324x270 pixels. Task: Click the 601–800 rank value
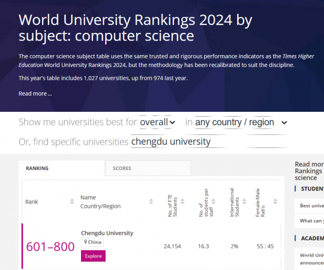tap(50, 247)
